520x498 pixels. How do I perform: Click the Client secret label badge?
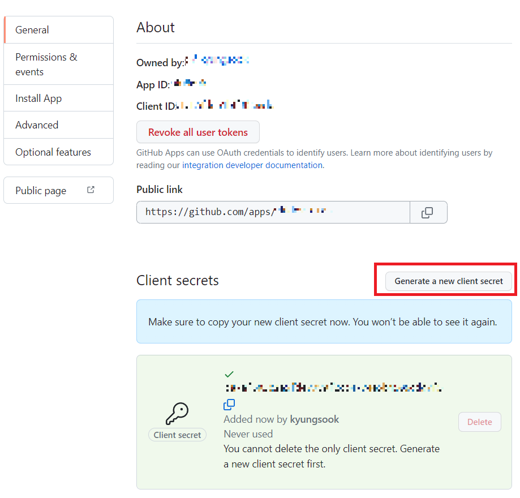click(178, 435)
